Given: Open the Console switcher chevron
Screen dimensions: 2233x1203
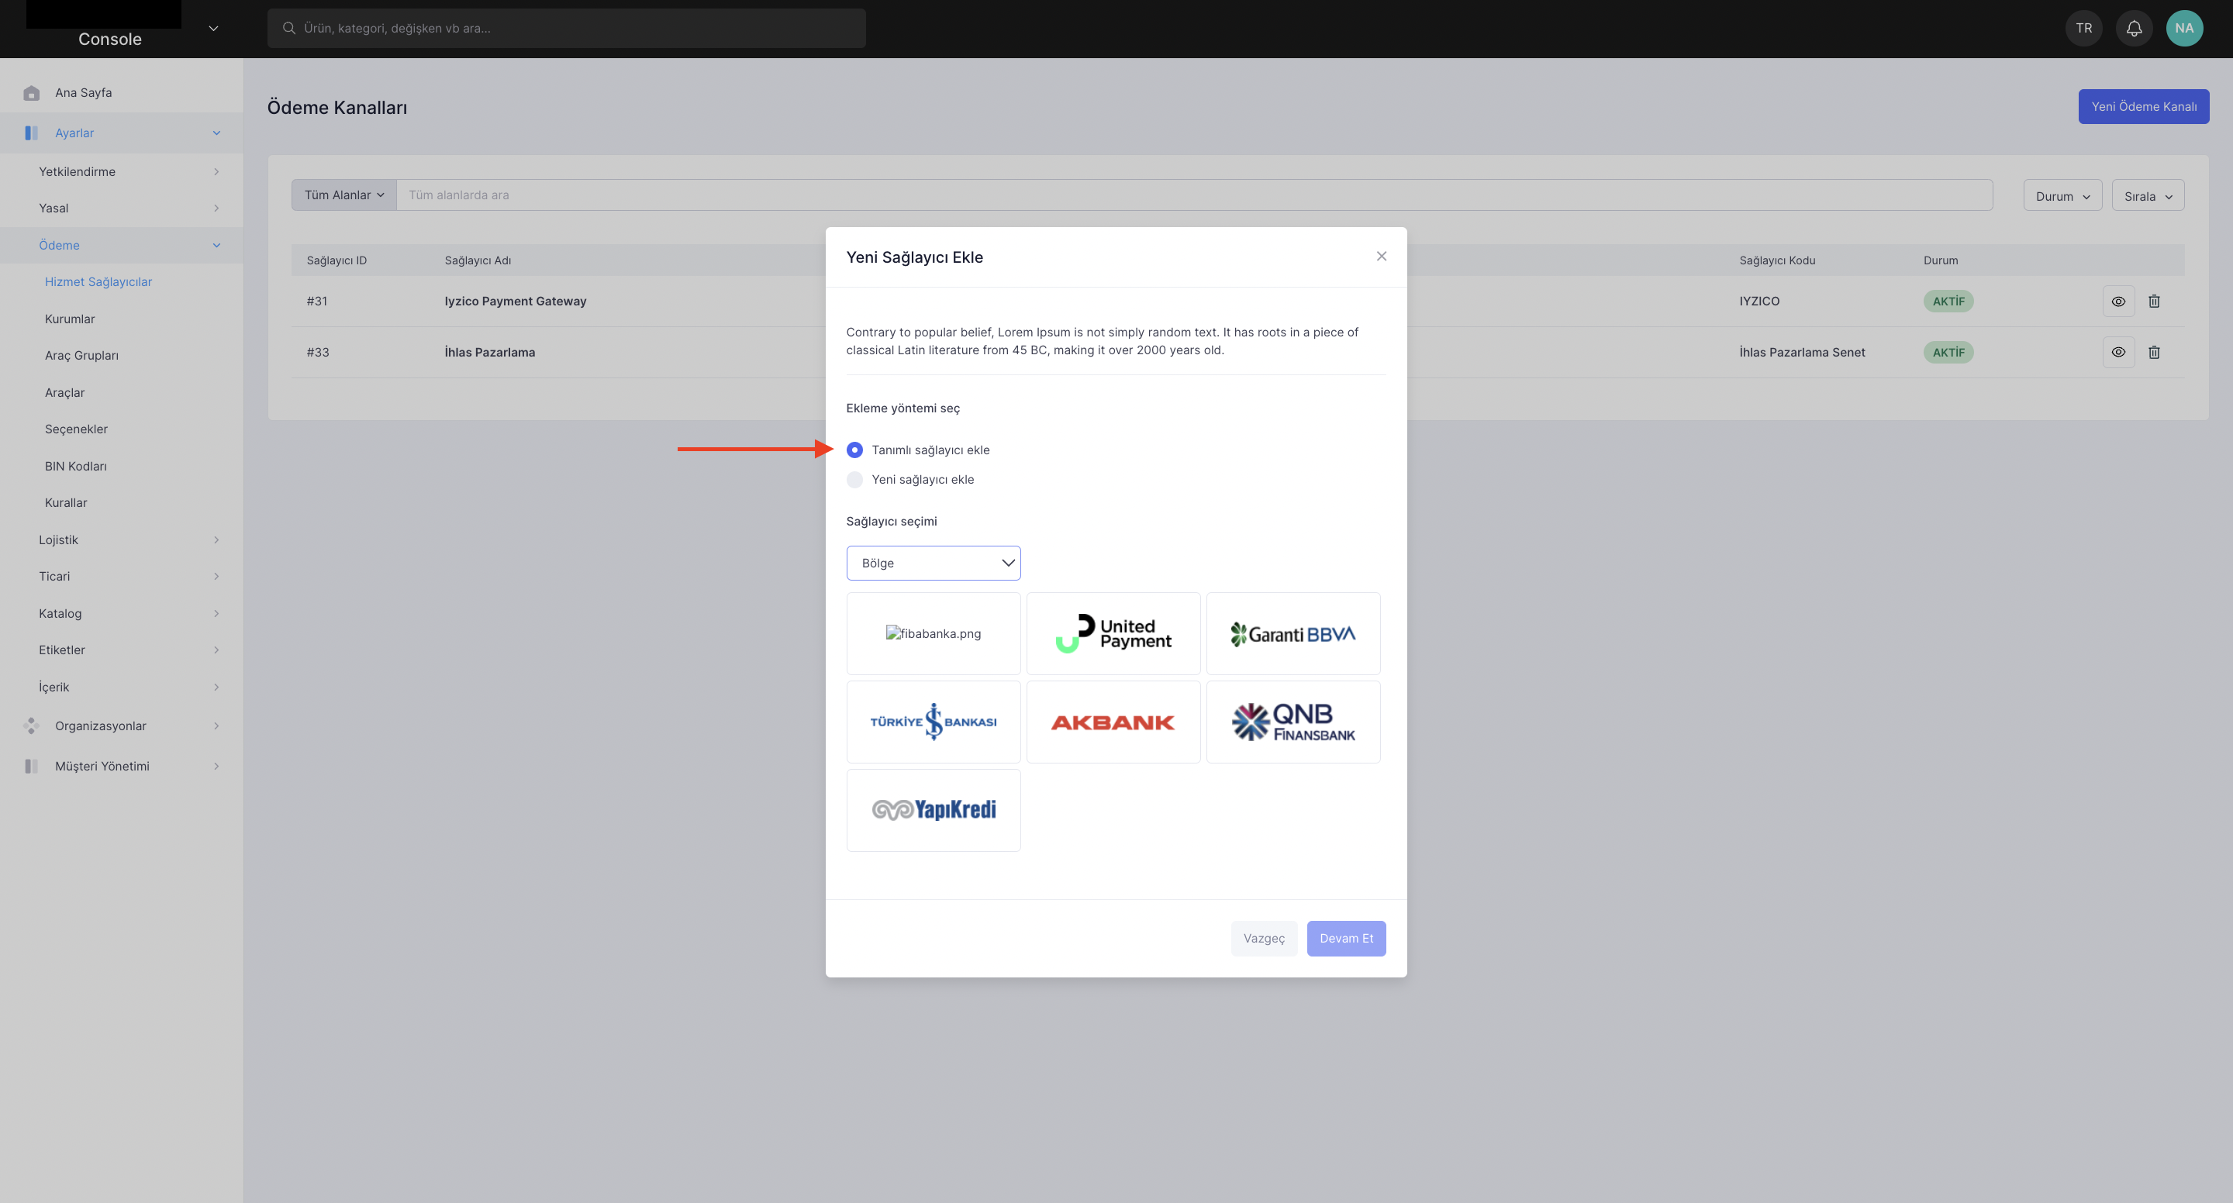Looking at the screenshot, I should pos(213,29).
